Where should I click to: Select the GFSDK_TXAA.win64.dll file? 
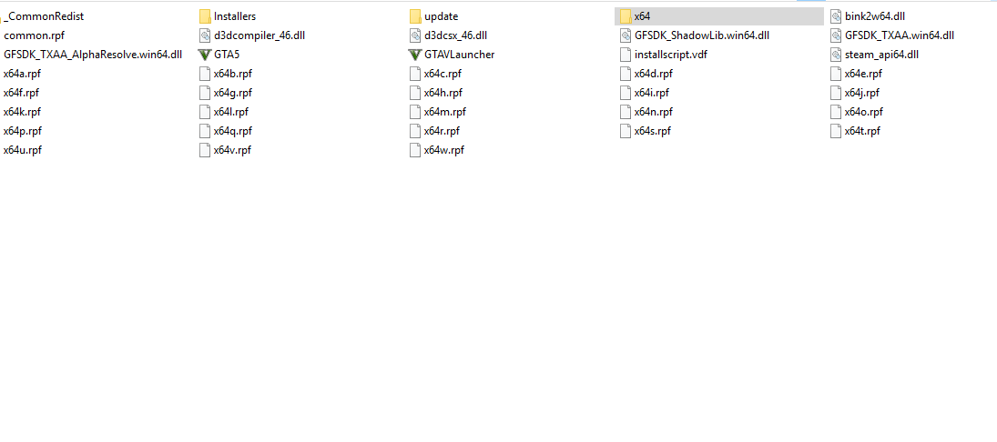892,35
